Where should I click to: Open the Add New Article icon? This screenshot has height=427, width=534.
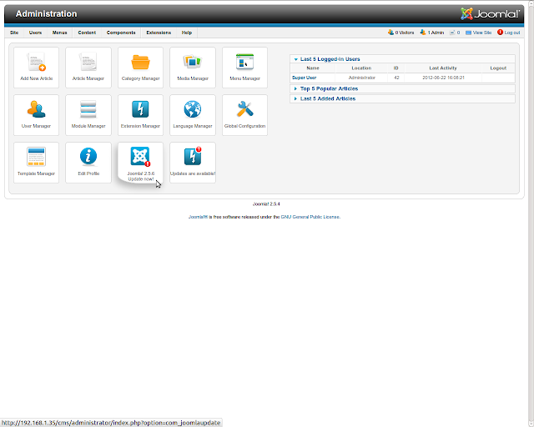[x=36, y=68]
